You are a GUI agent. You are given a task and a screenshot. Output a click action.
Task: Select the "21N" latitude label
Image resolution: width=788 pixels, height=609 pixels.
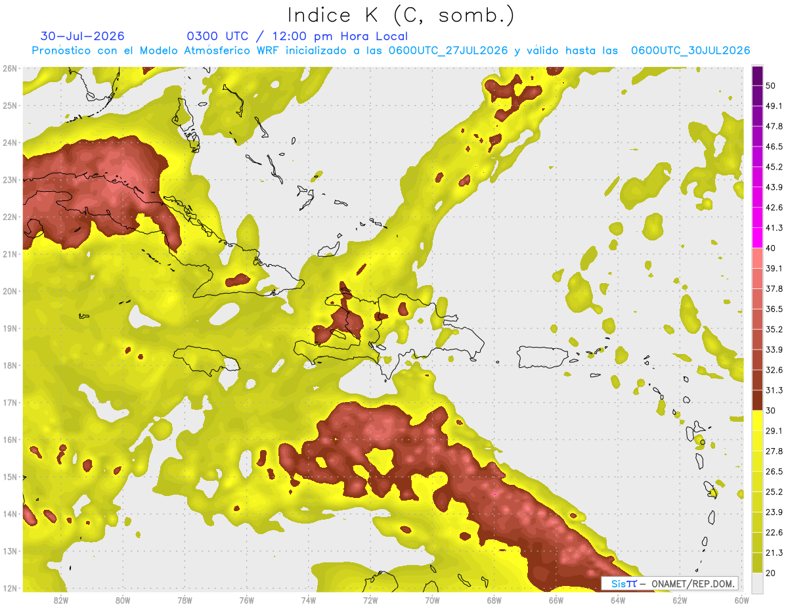pyautogui.click(x=10, y=254)
